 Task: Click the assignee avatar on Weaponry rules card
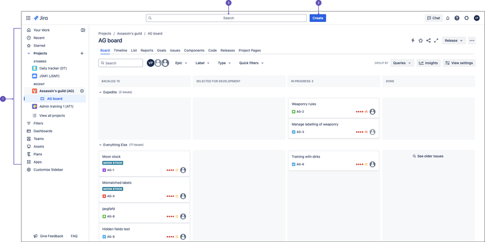click(372, 112)
